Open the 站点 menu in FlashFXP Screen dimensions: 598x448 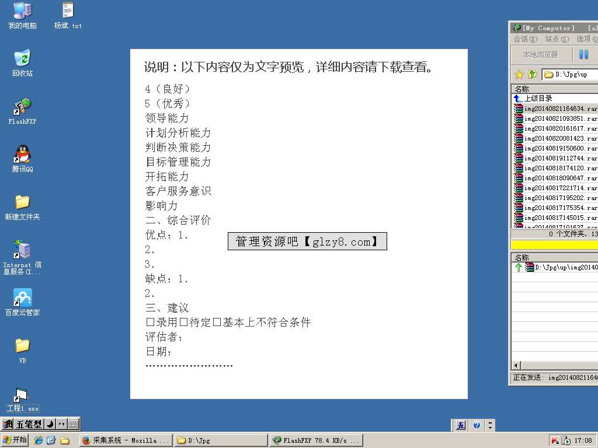coord(557,39)
